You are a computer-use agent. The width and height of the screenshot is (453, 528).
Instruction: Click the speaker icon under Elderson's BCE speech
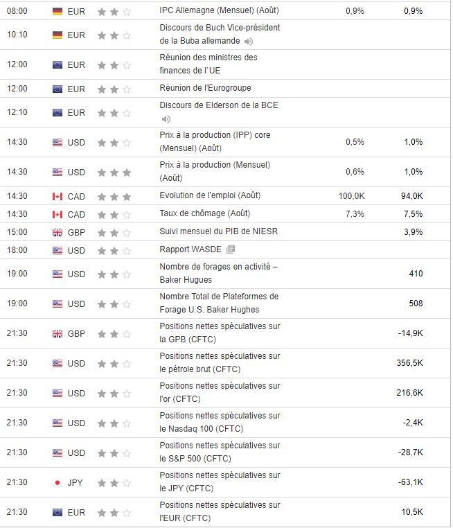[166, 118]
